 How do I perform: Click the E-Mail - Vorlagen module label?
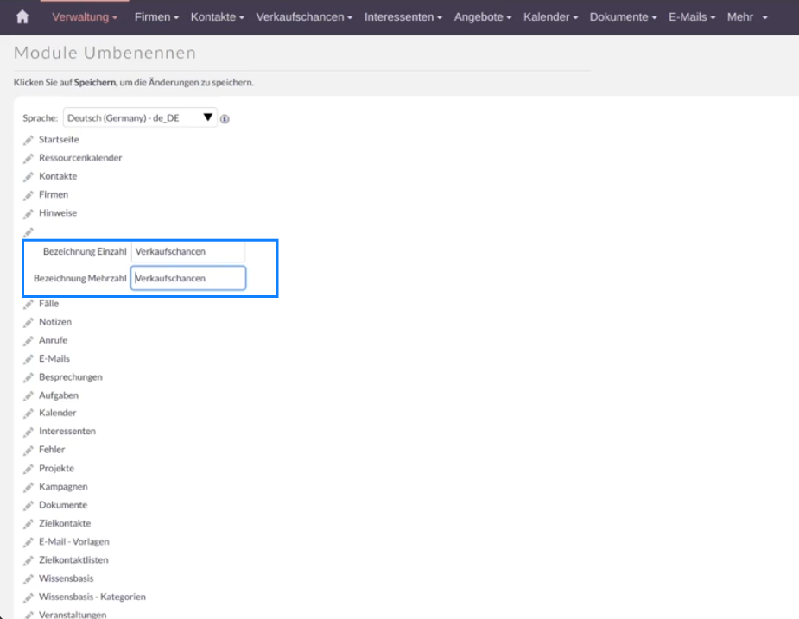click(73, 542)
